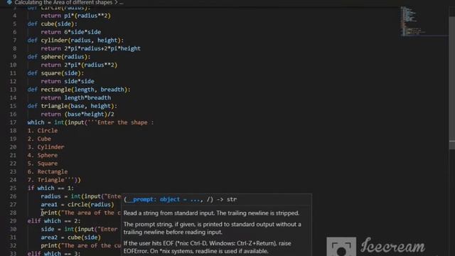Screen dimensions: 455x256
Task: Click the code minimap overview
Action: point(414,21)
